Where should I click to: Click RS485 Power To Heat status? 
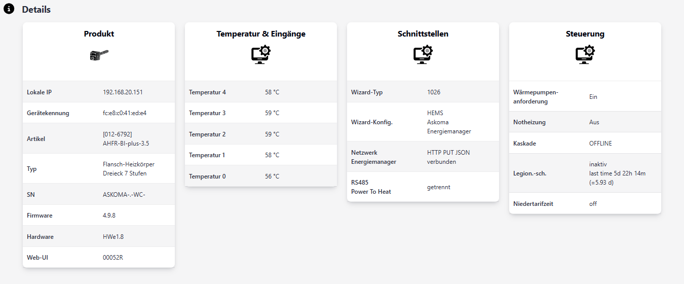click(438, 187)
